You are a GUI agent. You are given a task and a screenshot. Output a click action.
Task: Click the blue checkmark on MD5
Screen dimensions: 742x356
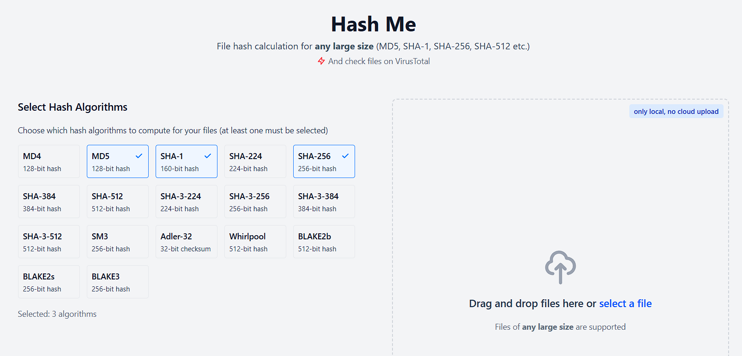(x=139, y=156)
